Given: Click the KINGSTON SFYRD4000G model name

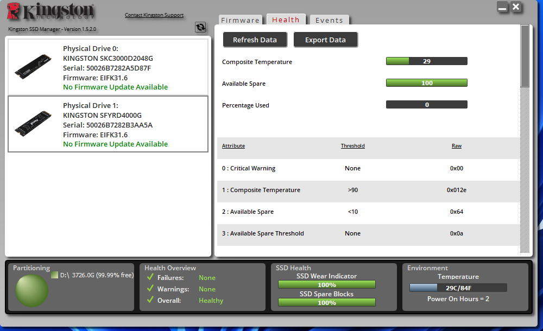Looking at the screenshot, I should tap(102, 115).
